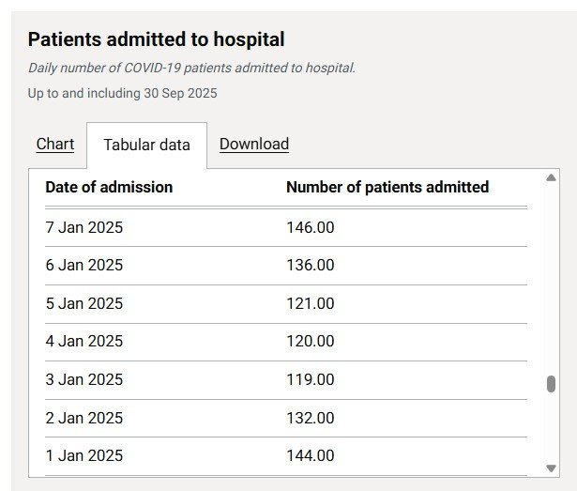
Task: Switch to the Chart tab
Action: [55, 144]
